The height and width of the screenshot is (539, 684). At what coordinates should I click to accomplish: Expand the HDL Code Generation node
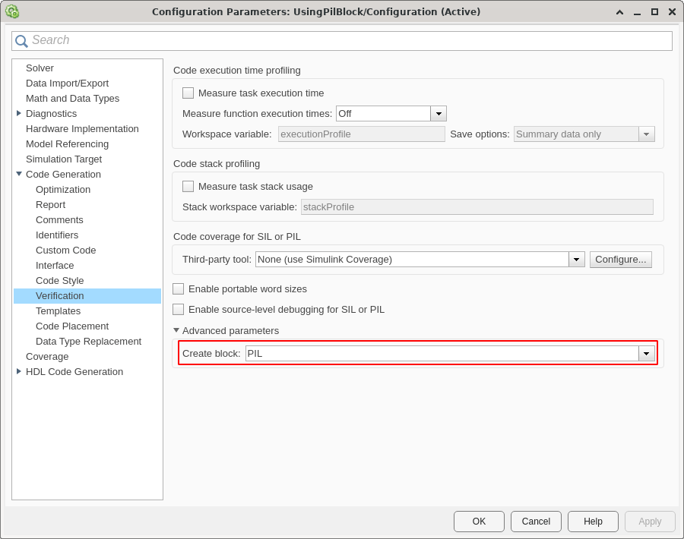click(18, 371)
